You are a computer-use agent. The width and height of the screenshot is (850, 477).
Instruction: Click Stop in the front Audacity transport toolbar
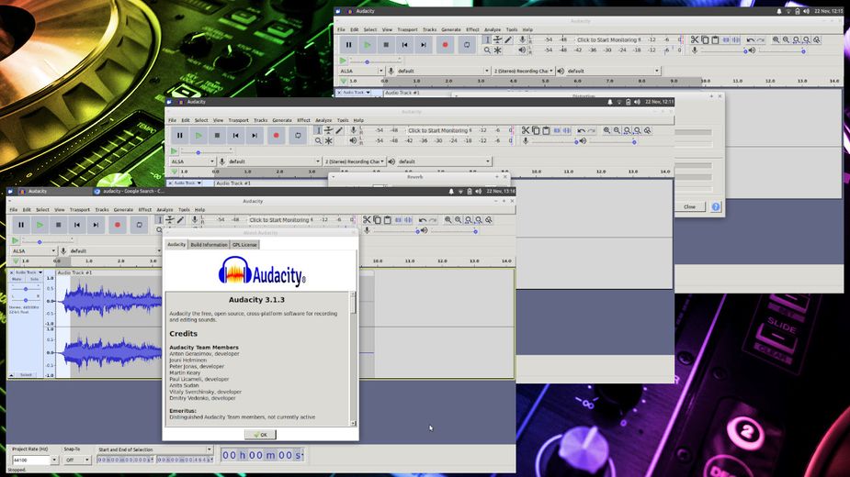[58, 225]
